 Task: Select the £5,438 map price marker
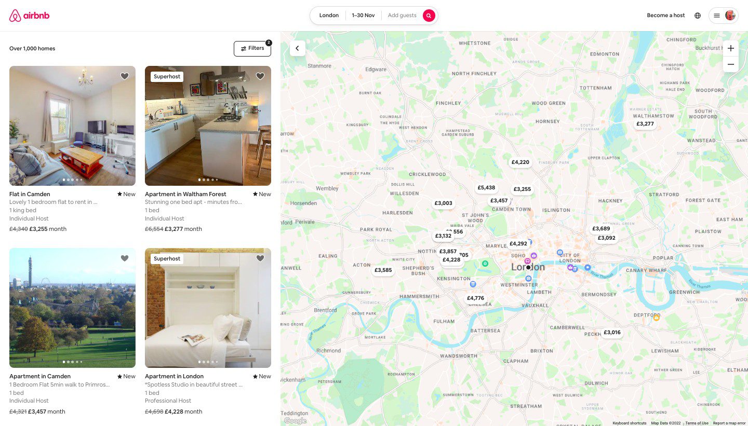[486, 188]
